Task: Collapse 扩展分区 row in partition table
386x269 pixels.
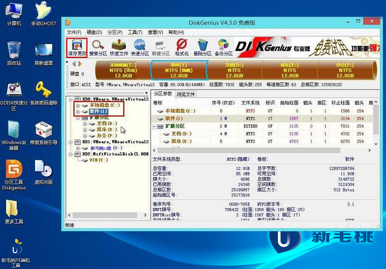Action: (x=154, y=126)
